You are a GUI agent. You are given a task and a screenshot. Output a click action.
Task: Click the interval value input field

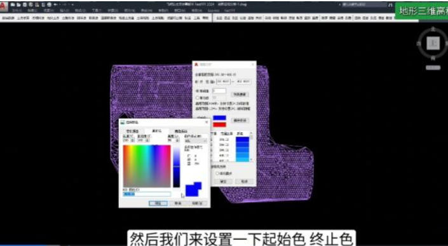[219, 91]
